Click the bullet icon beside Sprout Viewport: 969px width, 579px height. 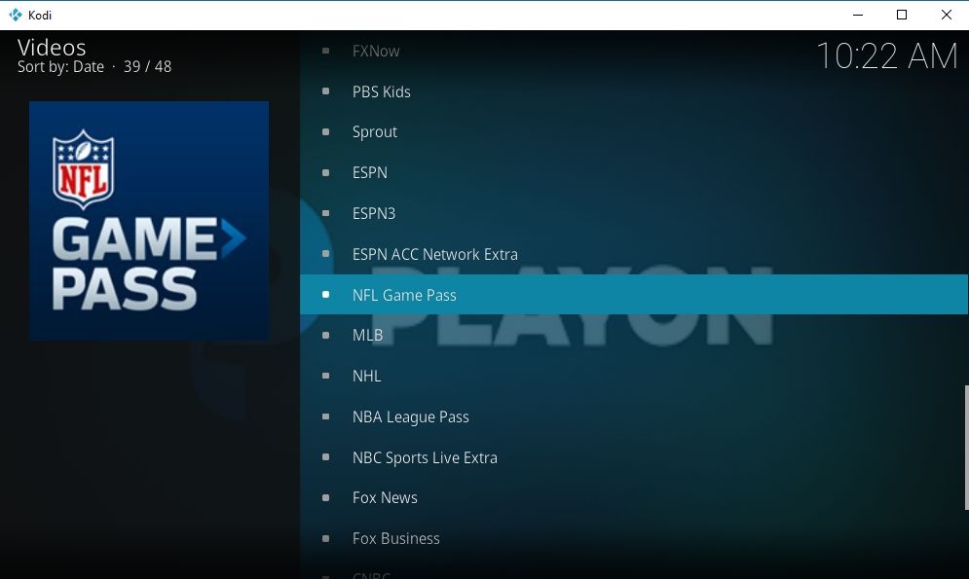(325, 132)
